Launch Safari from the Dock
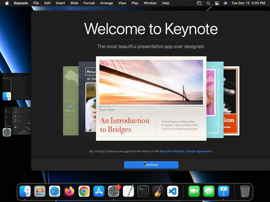The width and height of the screenshot is (270, 202). (55, 191)
